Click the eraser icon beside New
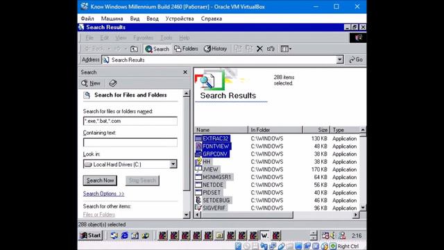This screenshot has height=250, width=444. tap(112, 83)
